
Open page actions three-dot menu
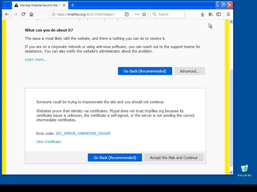tap(137, 14)
